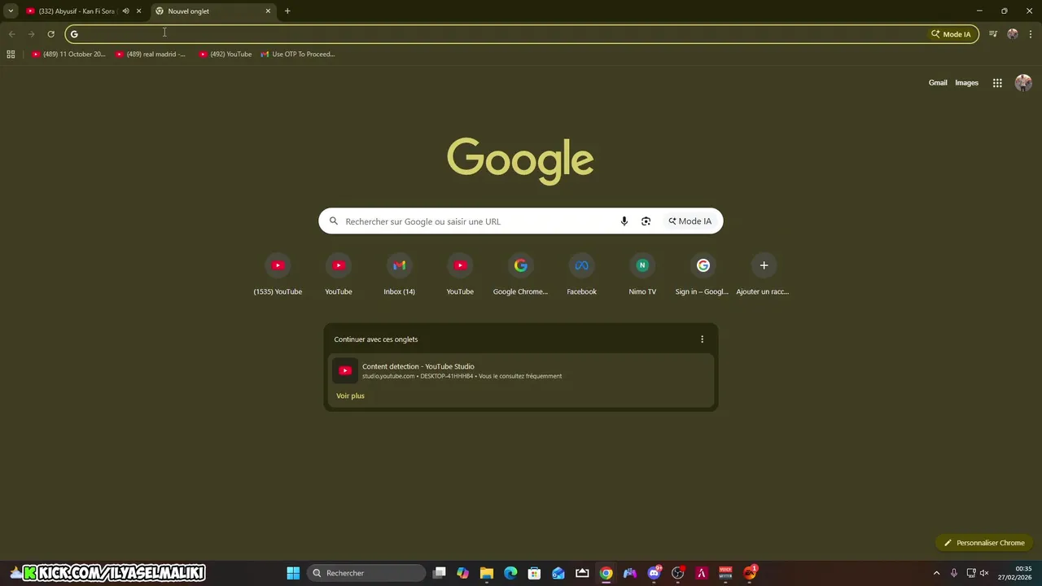Open Task View on the taskbar
1042x586 pixels.
pyautogui.click(x=440, y=573)
